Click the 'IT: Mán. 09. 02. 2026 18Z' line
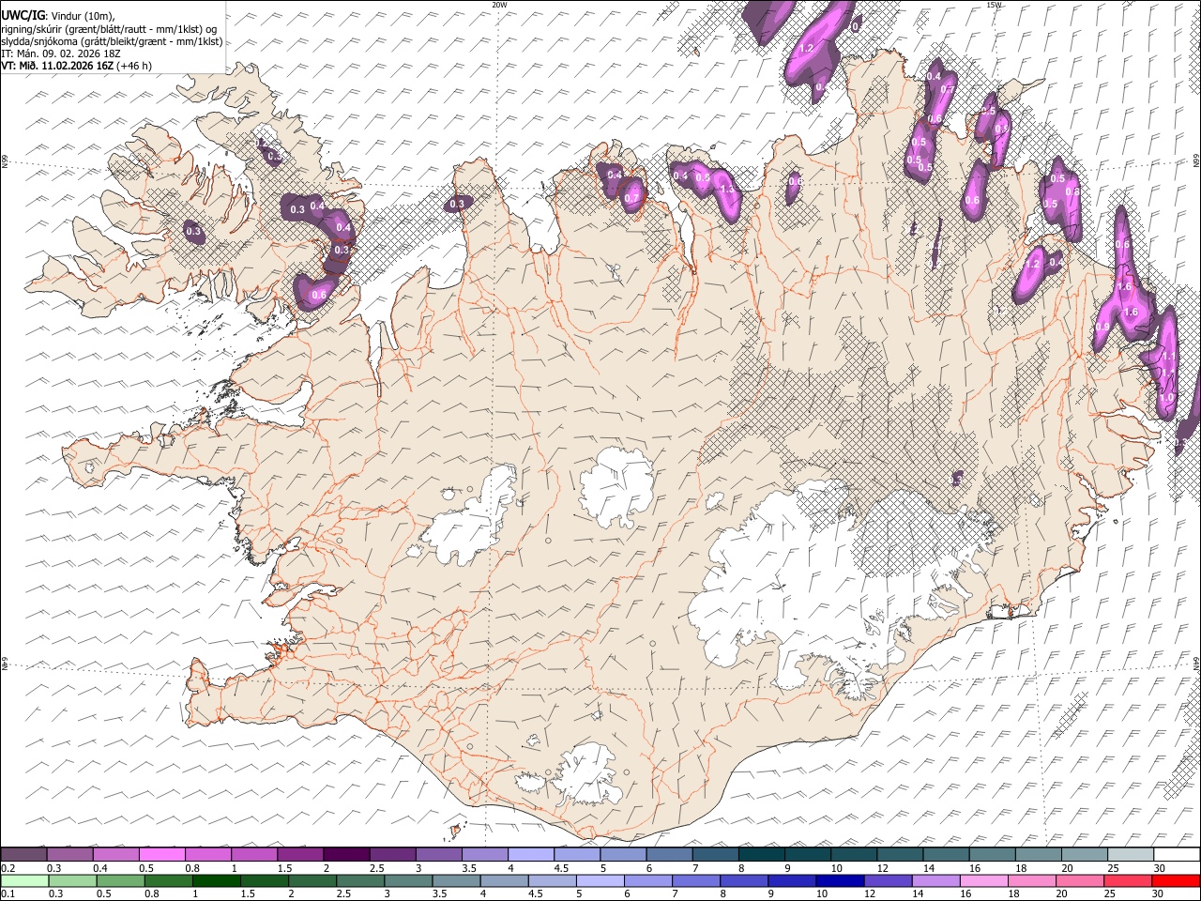This screenshot has width=1201, height=901. pyautogui.click(x=61, y=53)
